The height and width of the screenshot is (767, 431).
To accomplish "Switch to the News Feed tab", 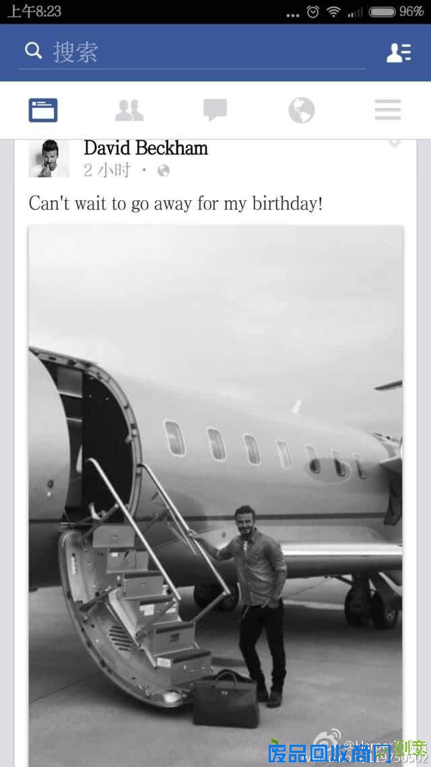I will [x=43, y=110].
